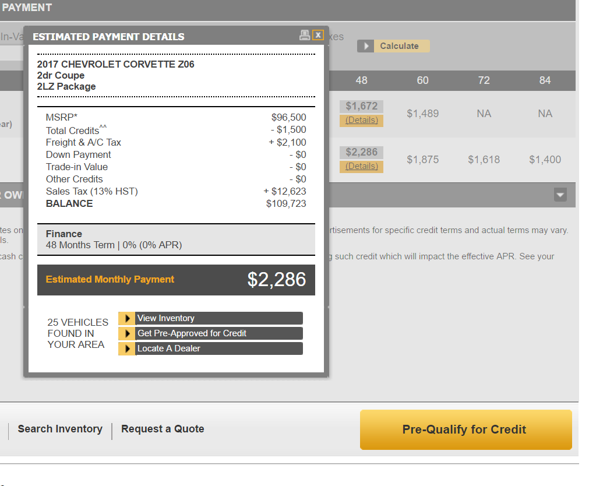Select the 60 month term column

422,80
